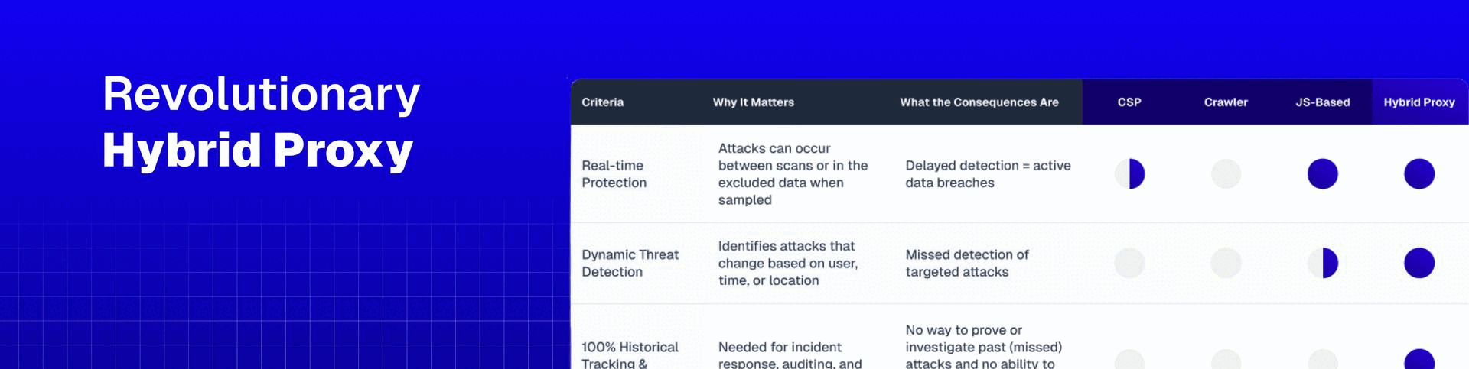Click the Revolutionary Hybrid Proxy headline
This screenshot has height=369, width=1469.
pyautogui.click(x=260, y=122)
